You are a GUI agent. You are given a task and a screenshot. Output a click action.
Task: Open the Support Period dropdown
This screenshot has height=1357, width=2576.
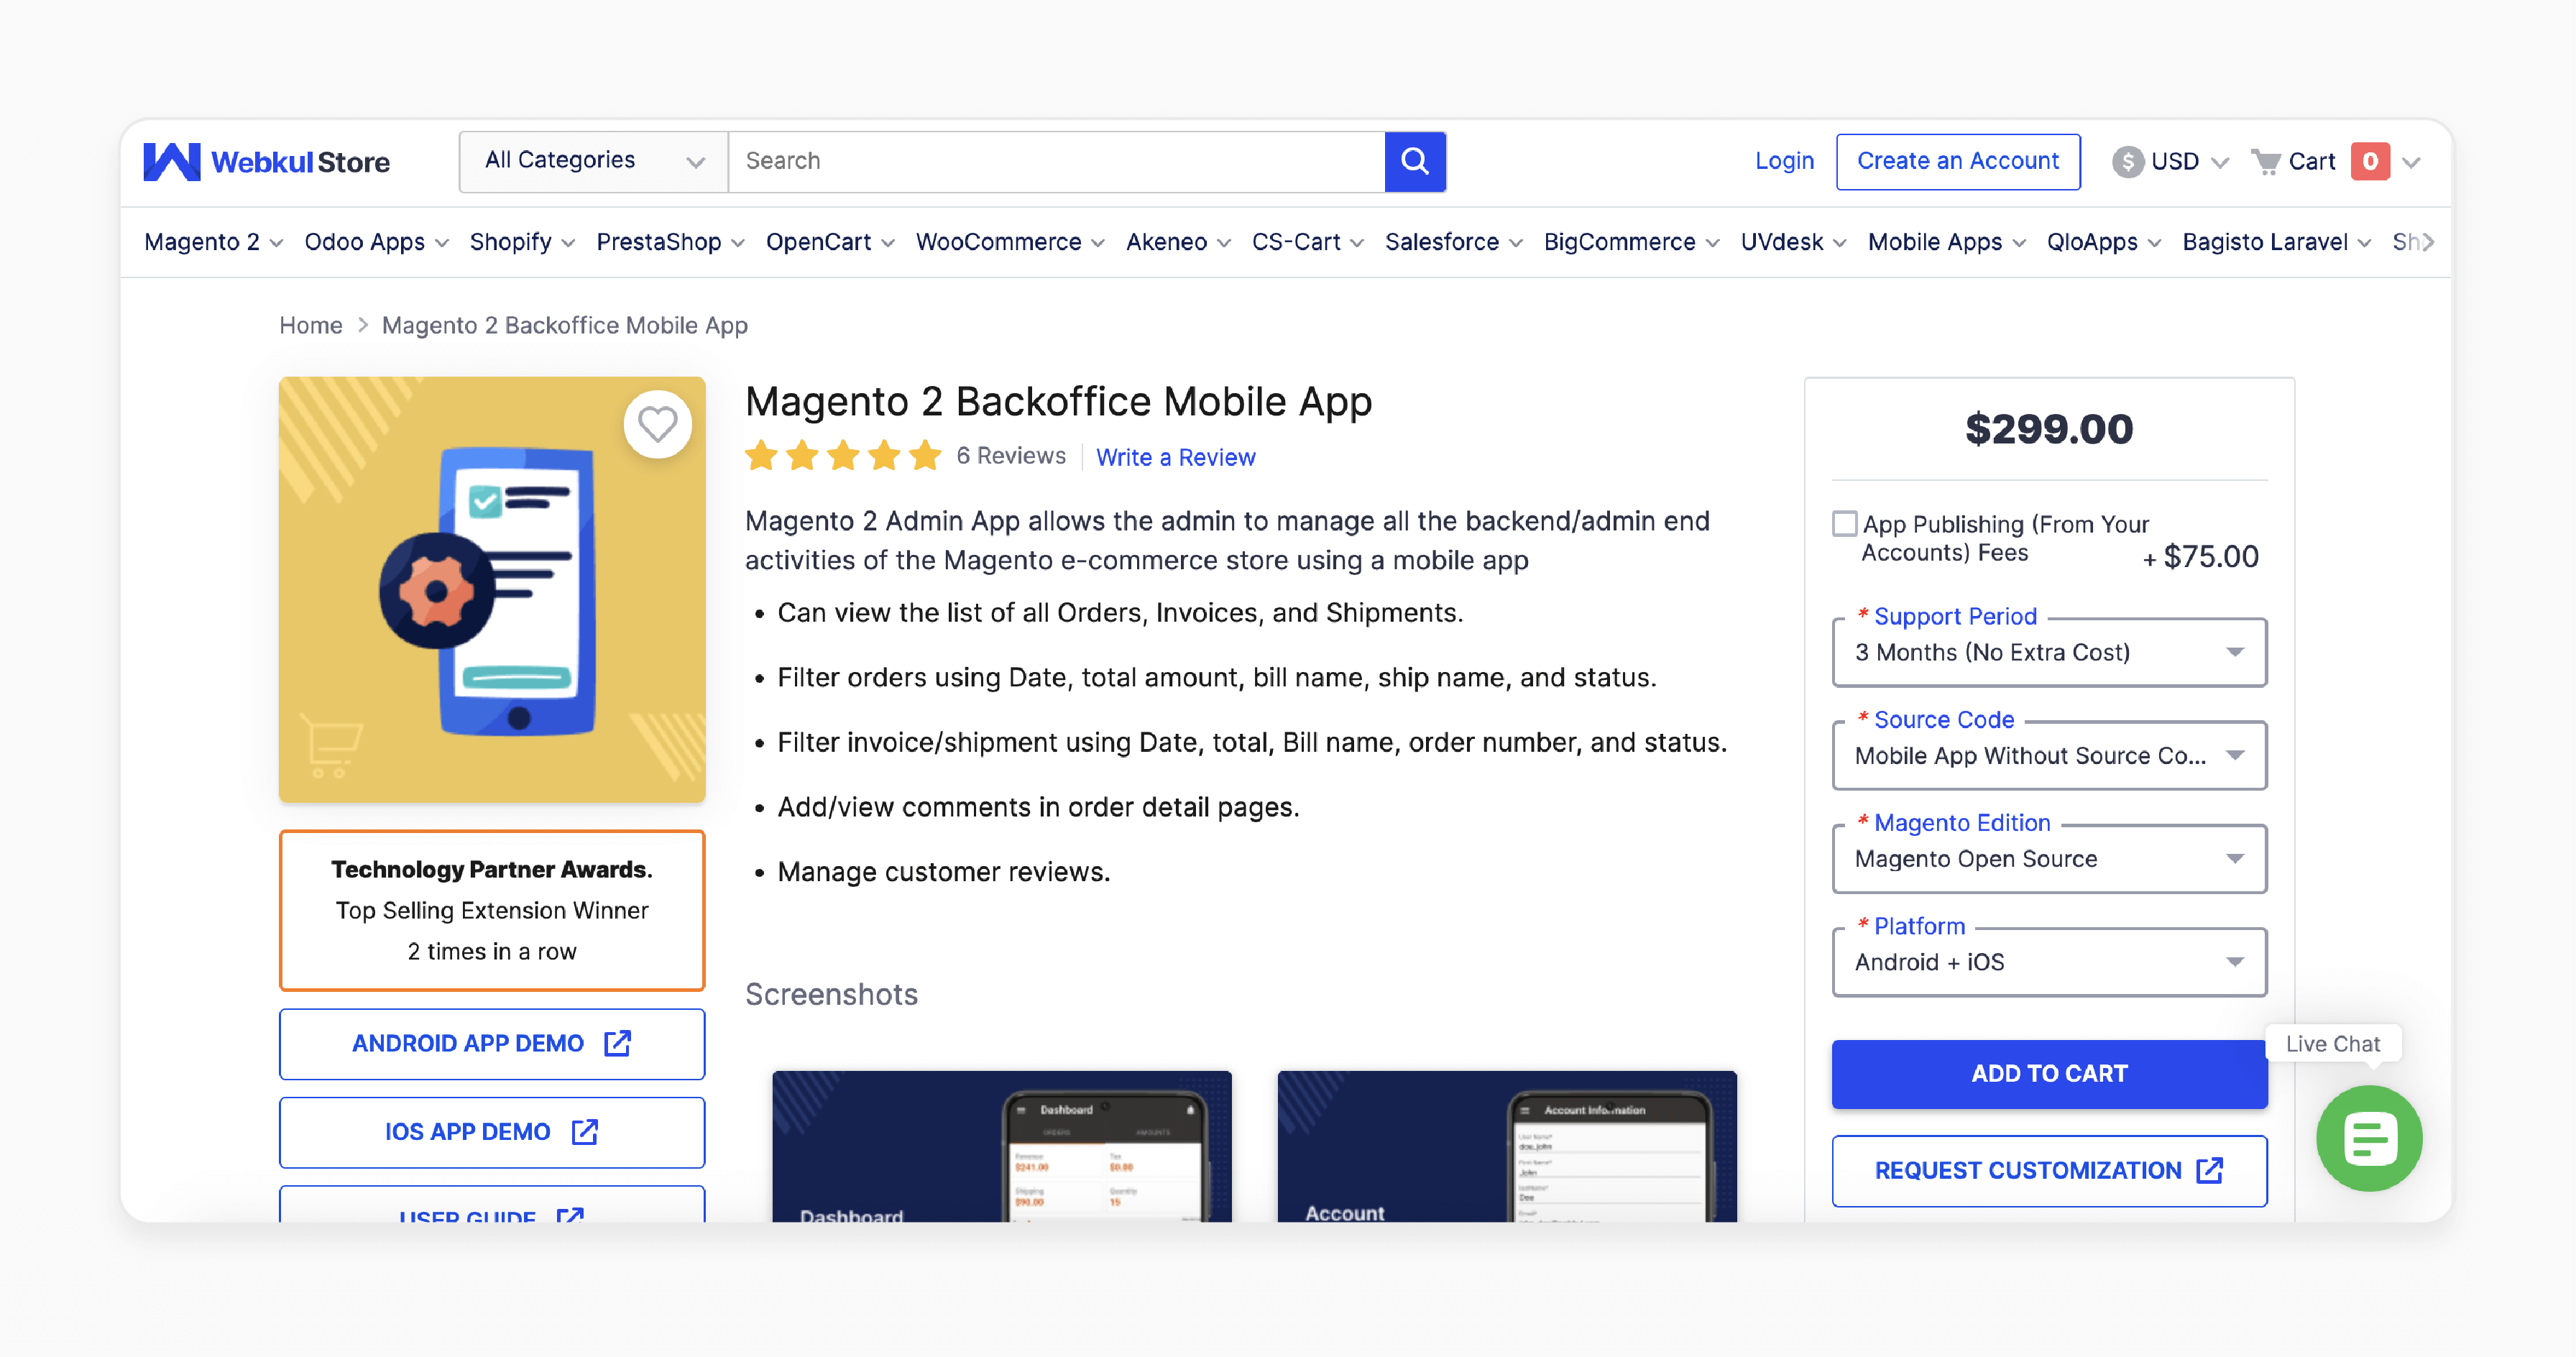2049,652
